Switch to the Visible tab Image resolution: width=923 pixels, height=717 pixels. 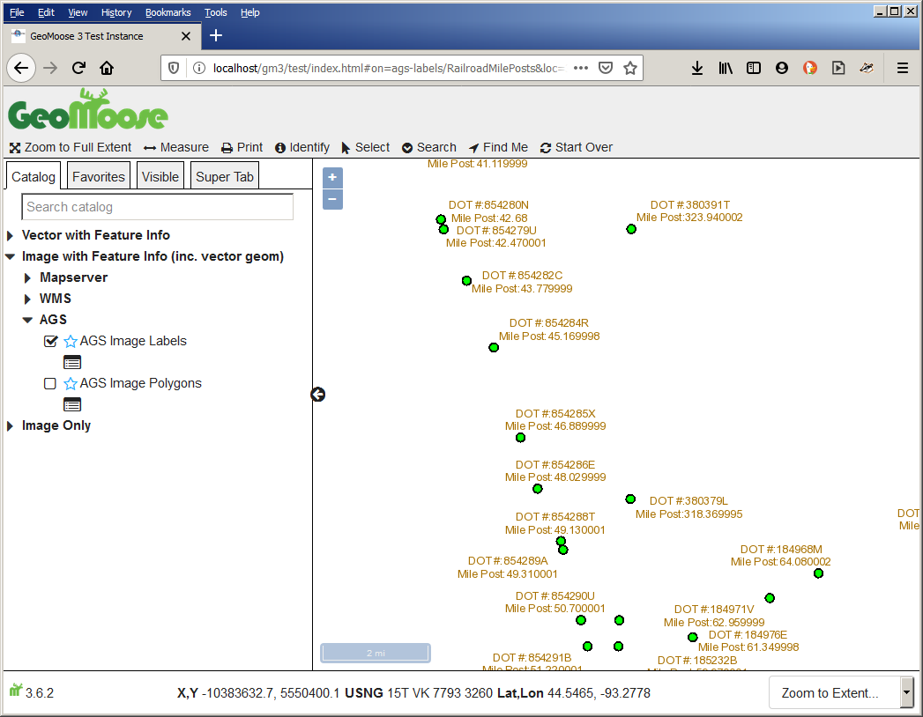[x=160, y=176]
